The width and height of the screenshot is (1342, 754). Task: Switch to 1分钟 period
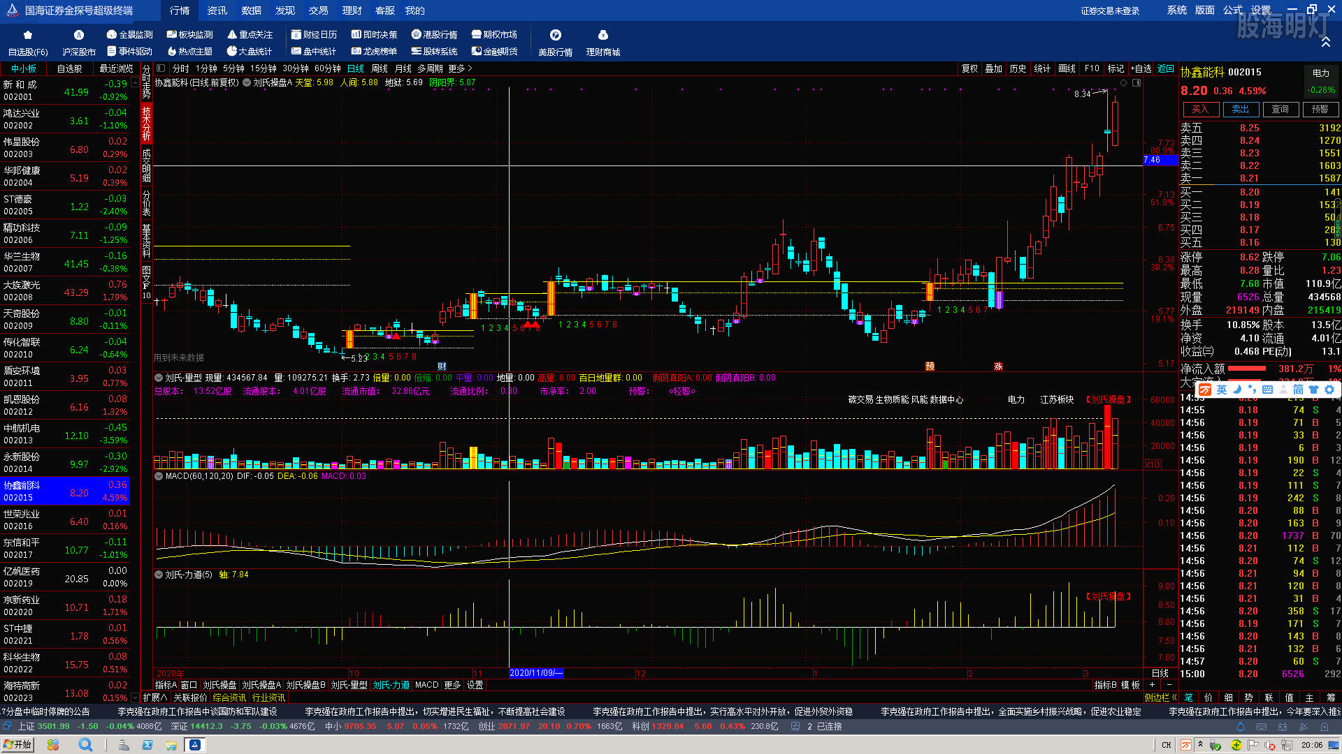pyautogui.click(x=206, y=68)
